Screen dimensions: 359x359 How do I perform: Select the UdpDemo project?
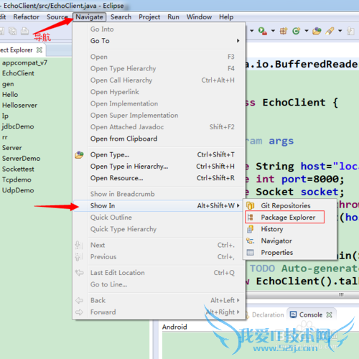[18, 190]
